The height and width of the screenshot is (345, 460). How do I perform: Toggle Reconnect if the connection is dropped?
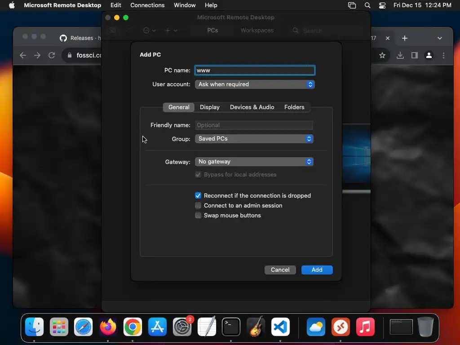click(198, 195)
